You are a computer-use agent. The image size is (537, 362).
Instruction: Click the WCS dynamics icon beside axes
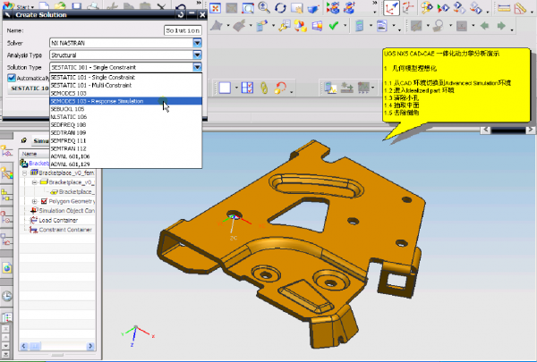[x=408, y=7]
